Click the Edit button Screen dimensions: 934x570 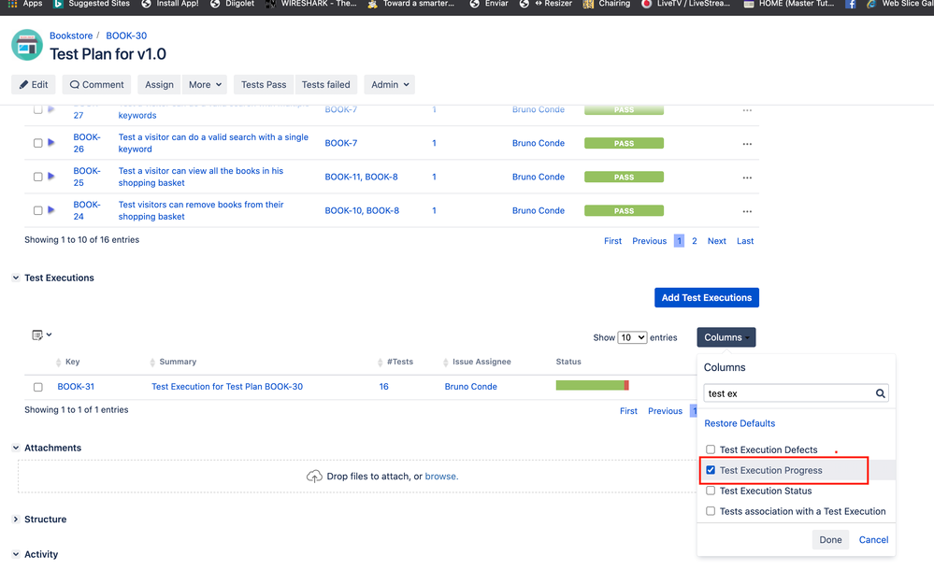click(x=34, y=85)
